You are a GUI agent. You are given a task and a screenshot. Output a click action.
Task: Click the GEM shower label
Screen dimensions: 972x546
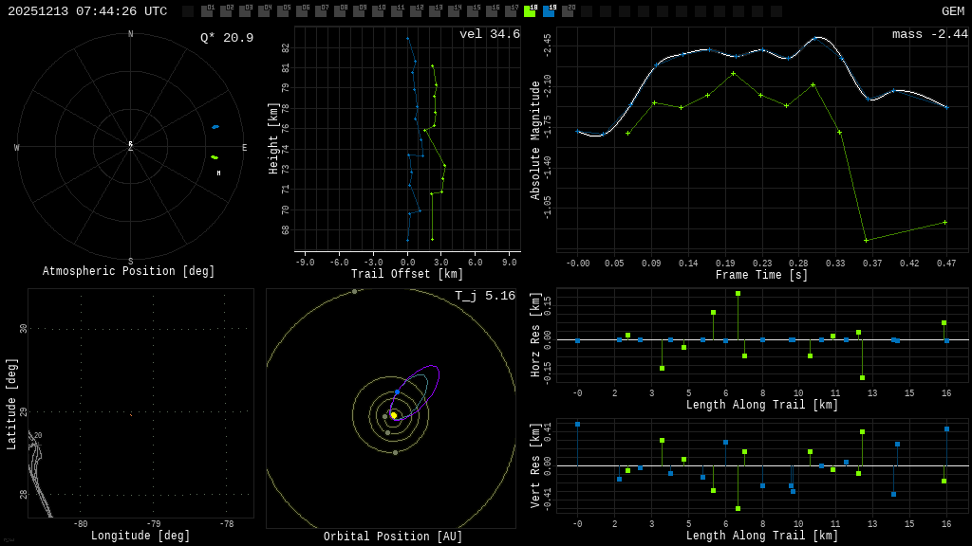coord(952,11)
